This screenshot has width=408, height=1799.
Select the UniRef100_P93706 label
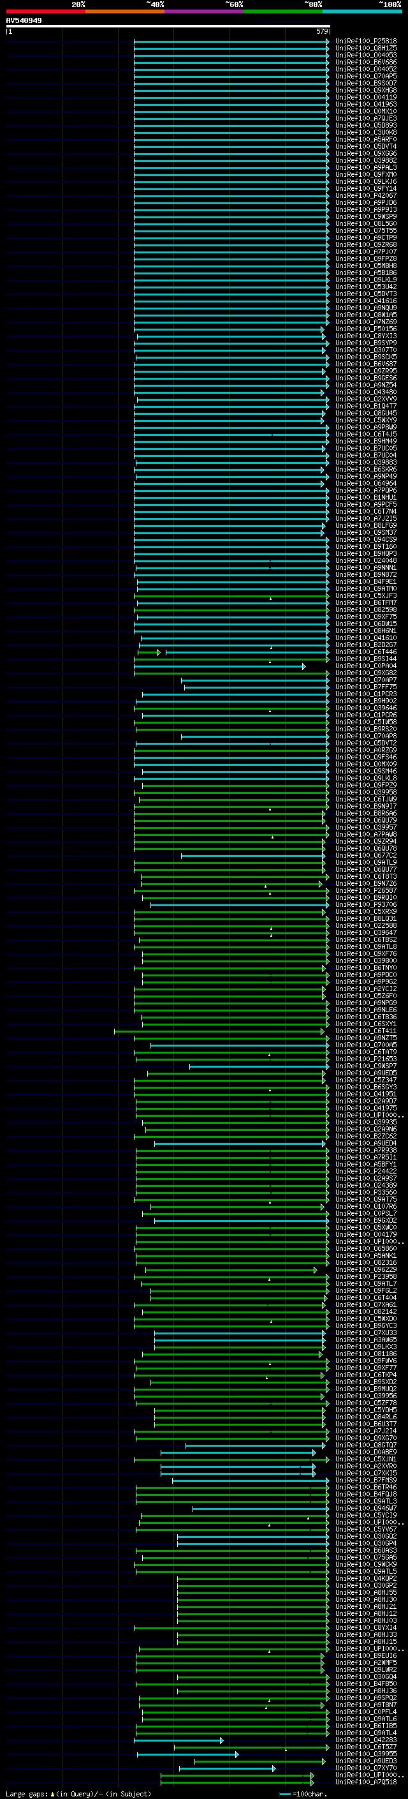(x=366, y=905)
